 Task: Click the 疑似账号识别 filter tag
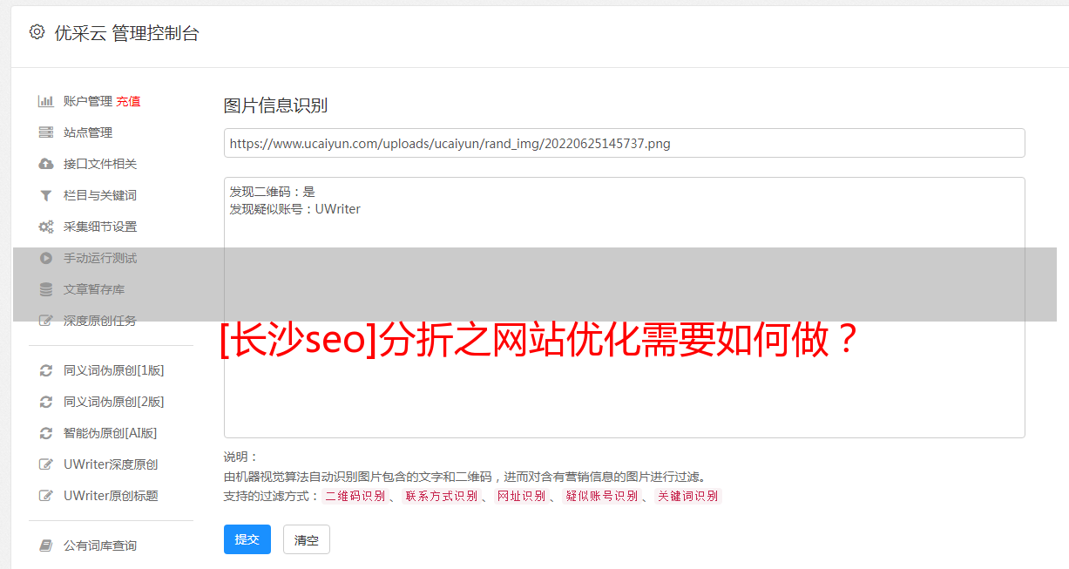click(x=601, y=497)
